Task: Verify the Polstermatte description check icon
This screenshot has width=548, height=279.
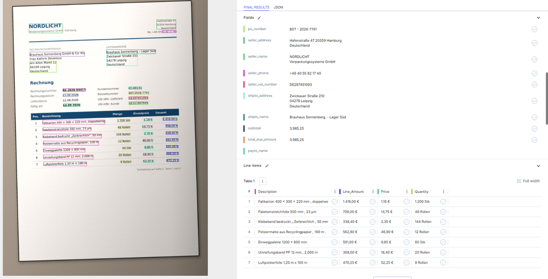Action: point(334,232)
